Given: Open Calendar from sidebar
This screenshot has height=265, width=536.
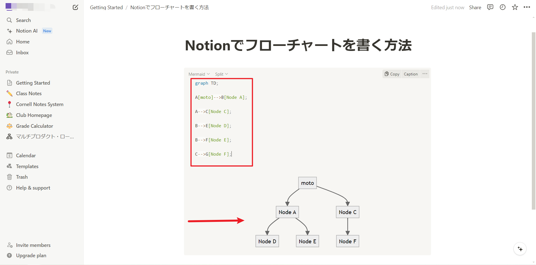Looking at the screenshot, I should 26,156.
